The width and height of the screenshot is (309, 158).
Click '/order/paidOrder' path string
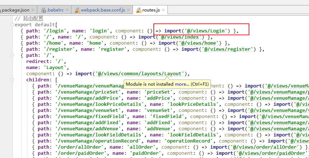click(80, 153)
